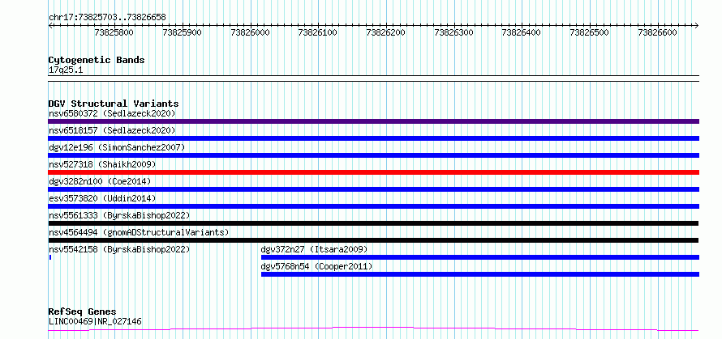
Task: Click ruler position 73825800
Action: 114,32
